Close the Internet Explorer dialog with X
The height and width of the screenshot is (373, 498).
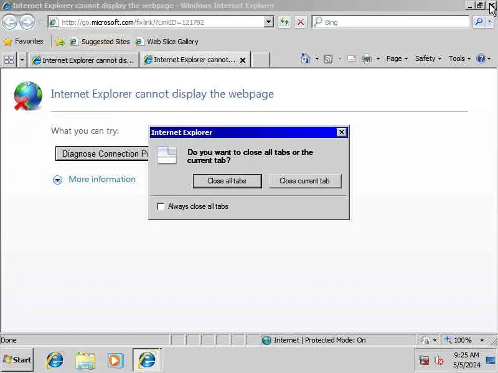[341, 132]
